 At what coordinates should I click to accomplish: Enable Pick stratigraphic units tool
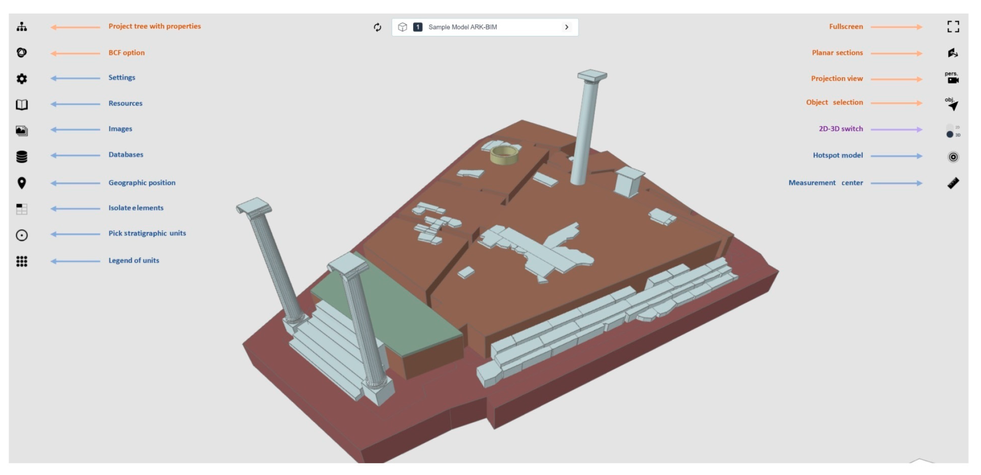pyautogui.click(x=22, y=235)
